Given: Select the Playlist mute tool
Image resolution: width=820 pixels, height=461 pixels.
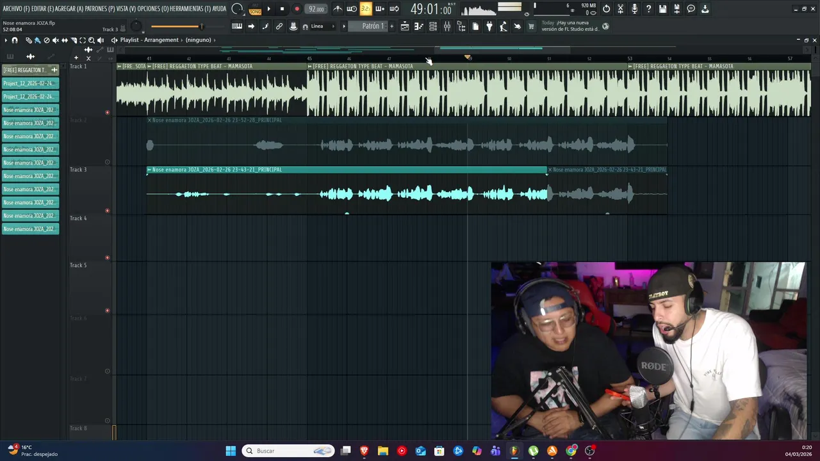Looking at the screenshot, I should 55,40.
